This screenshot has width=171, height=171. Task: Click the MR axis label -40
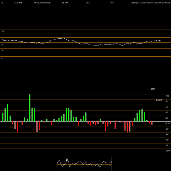(x=167, y=134)
